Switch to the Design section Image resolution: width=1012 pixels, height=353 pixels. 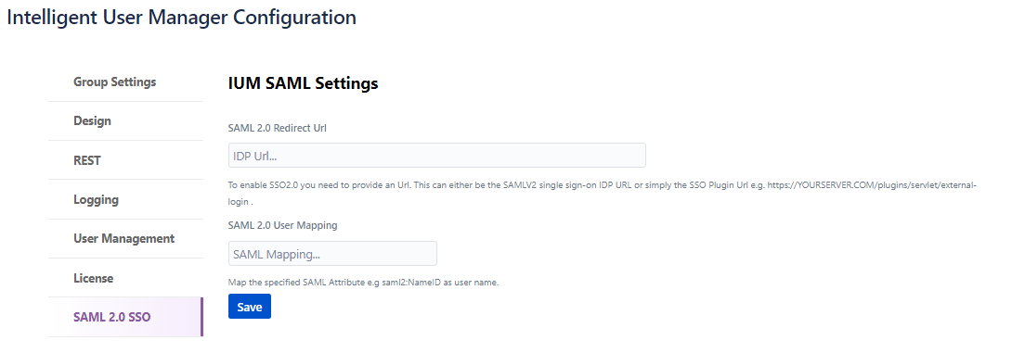pyautogui.click(x=125, y=120)
